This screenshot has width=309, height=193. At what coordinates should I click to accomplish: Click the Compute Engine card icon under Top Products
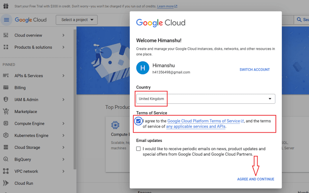coord(115,125)
